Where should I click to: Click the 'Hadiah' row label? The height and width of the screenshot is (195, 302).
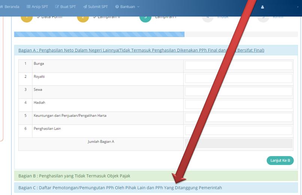pos(39,102)
